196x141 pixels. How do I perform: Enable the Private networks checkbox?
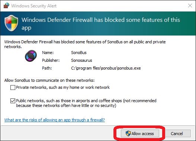click(x=13, y=87)
